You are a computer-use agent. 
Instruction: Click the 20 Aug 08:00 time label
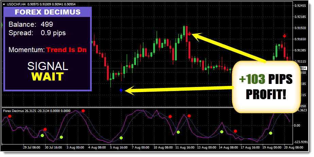294,148
